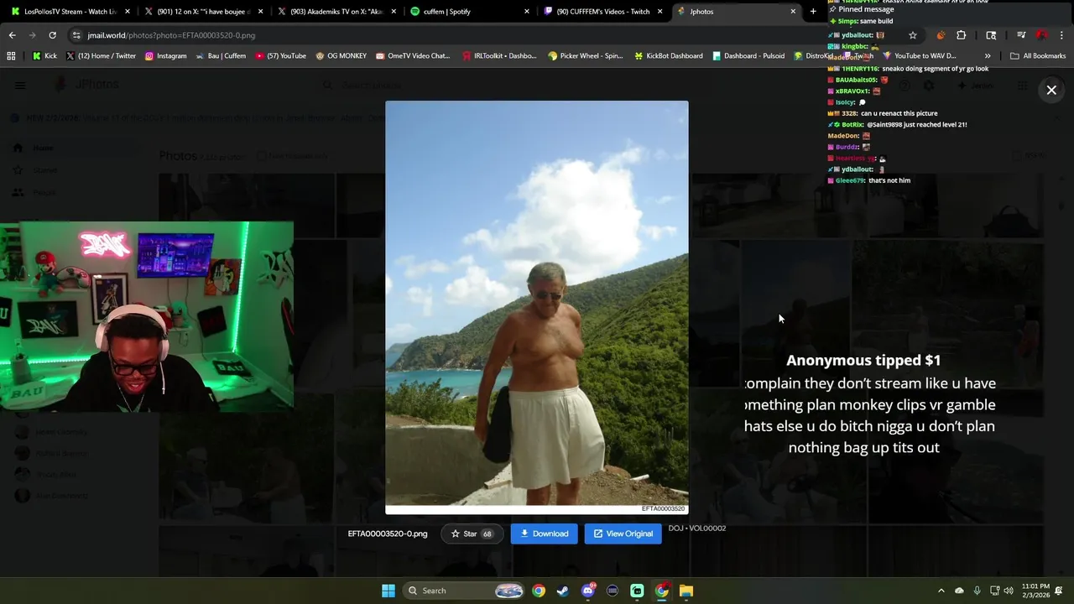Open the IRLToolkit Dashboard bookmark
Viewport: 1074px width, 604px height.
[499, 56]
